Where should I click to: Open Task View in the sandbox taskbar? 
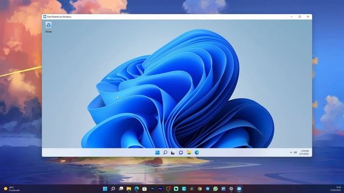pos(173,152)
